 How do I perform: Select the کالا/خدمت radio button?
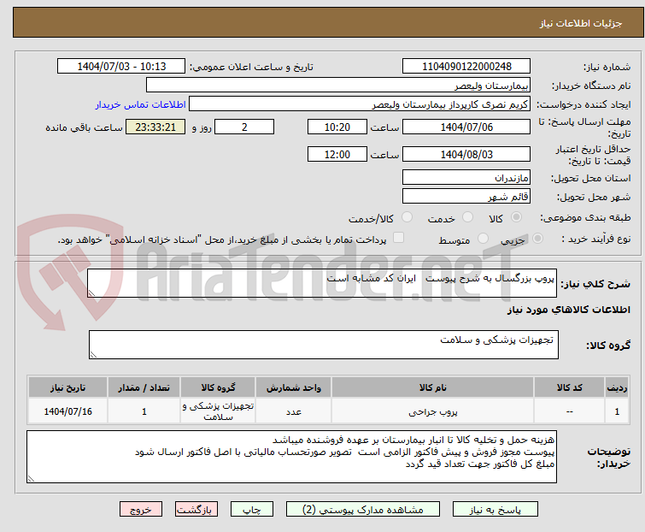click(x=407, y=217)
